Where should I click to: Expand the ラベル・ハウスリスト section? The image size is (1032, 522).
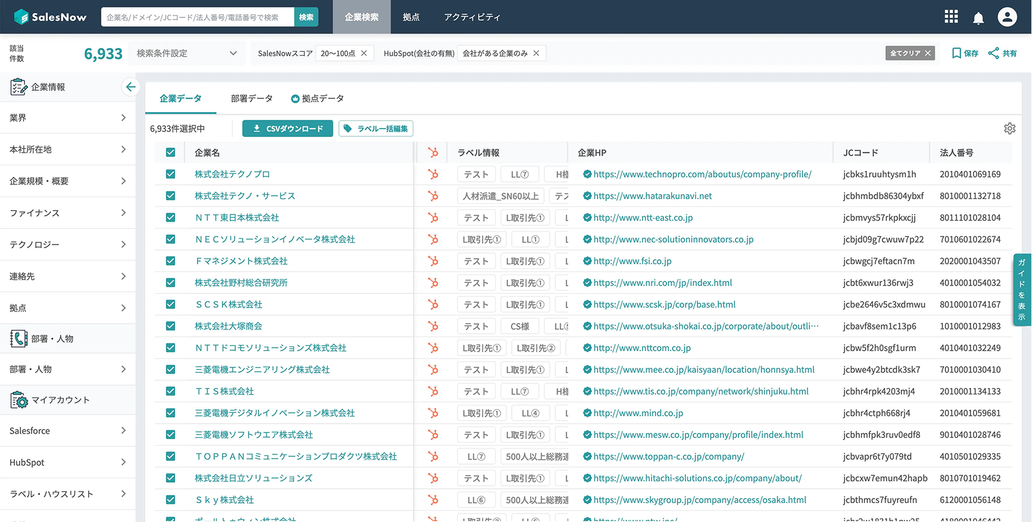click(x=68, y=494)
